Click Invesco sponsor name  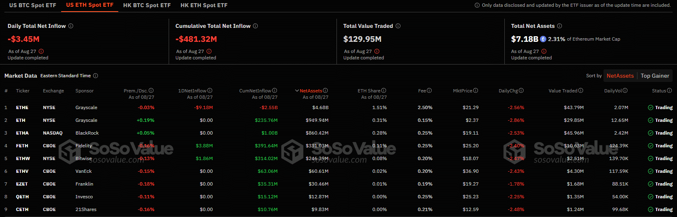click(84, 197)
